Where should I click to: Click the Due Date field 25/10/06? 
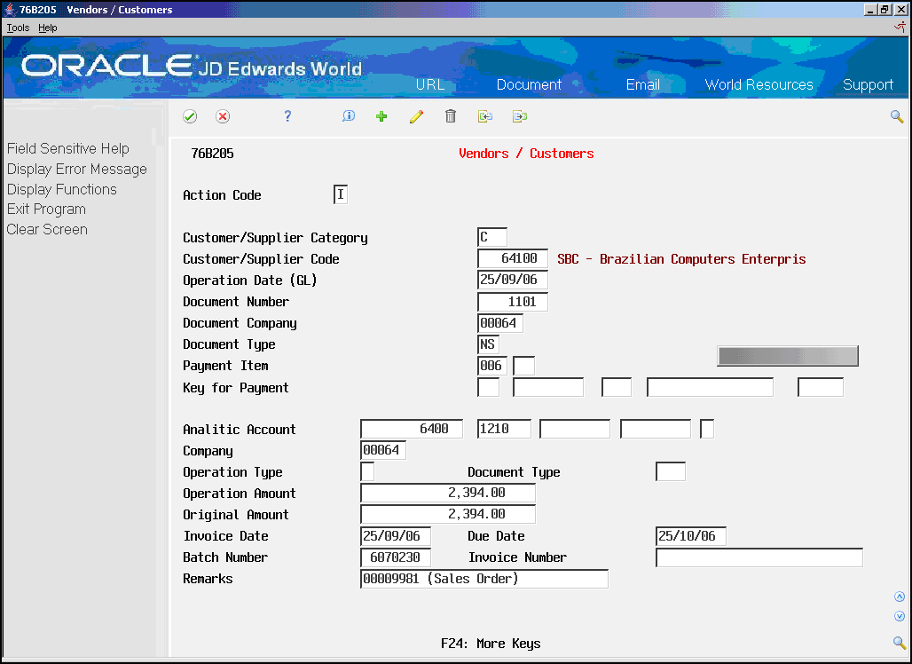tap(691, 535)
